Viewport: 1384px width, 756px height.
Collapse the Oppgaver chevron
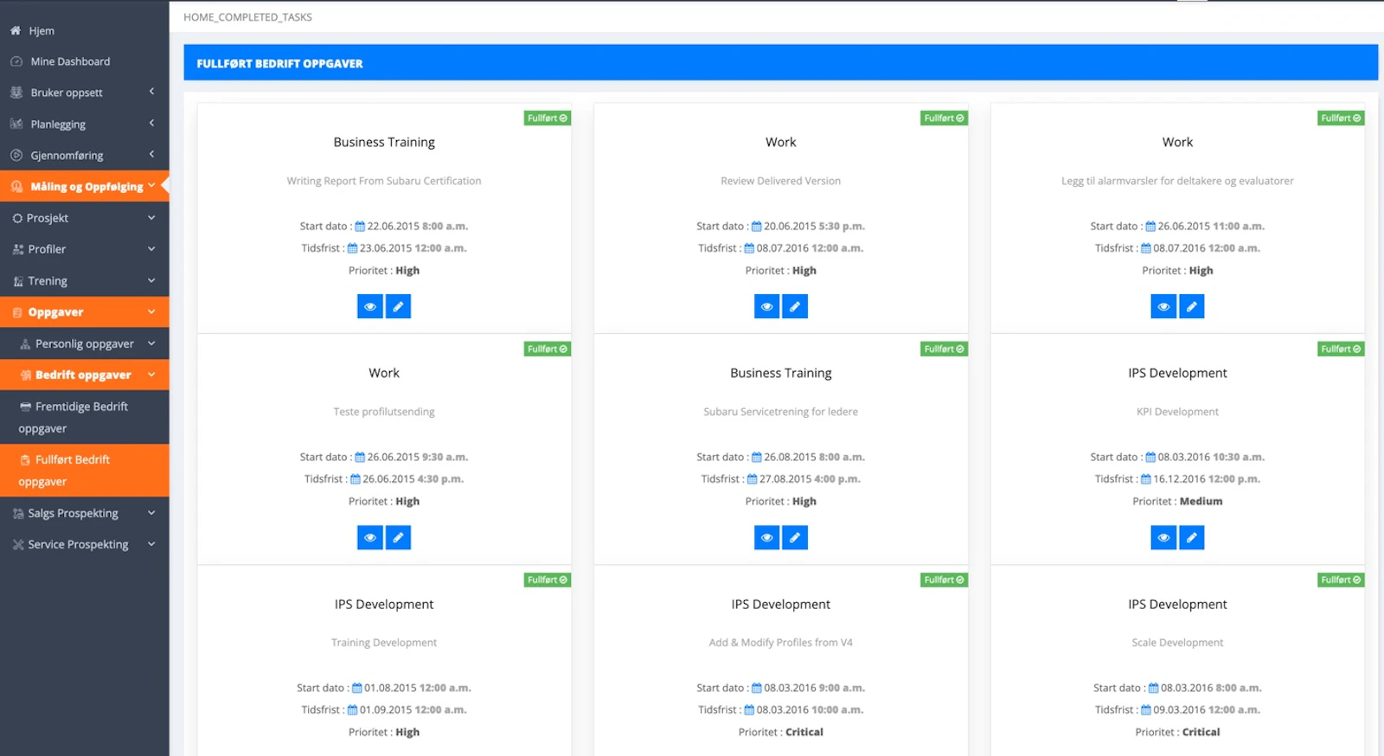coord(151,311)
